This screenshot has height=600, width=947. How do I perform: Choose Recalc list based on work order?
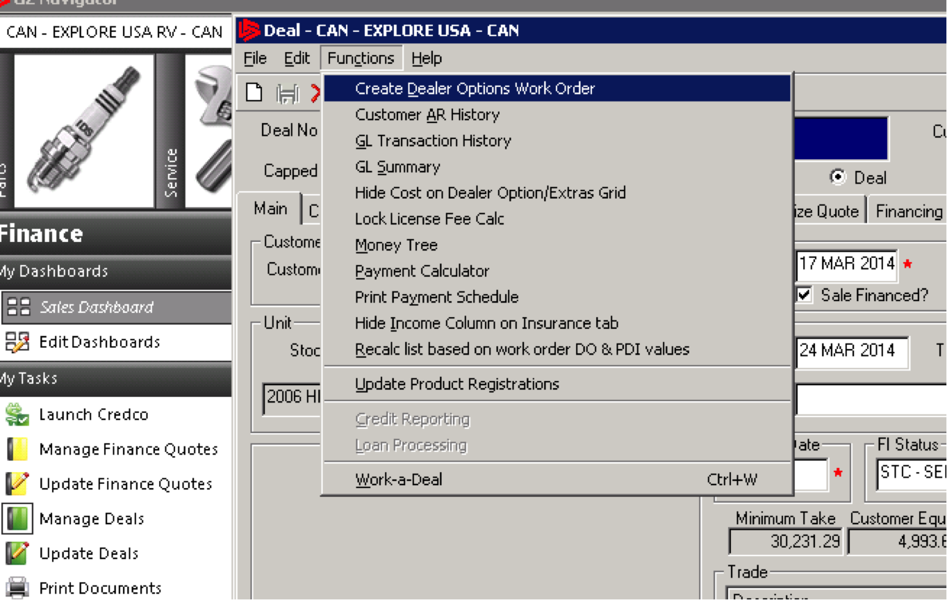pyautogui.click(x=557, y=349)
